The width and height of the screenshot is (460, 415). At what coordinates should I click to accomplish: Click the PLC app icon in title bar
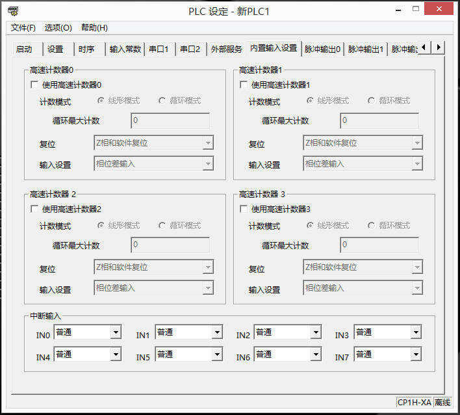[12, 10]
